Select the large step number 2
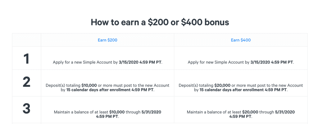Screen dimensions: 318x124 tap(26, 82)
